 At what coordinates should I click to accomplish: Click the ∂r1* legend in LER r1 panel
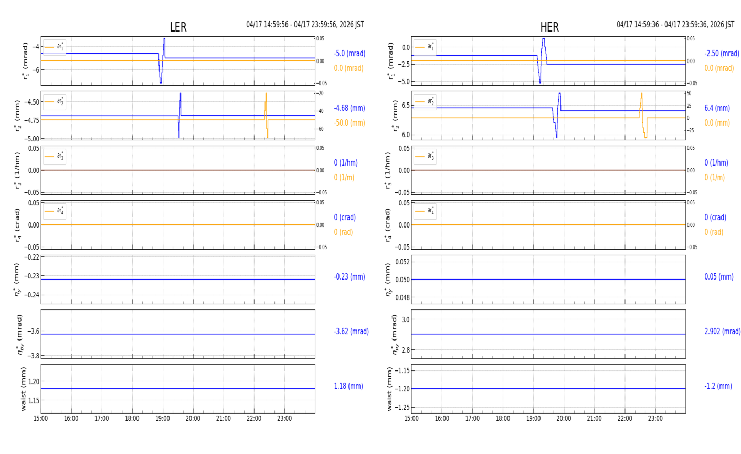(55, 47)
